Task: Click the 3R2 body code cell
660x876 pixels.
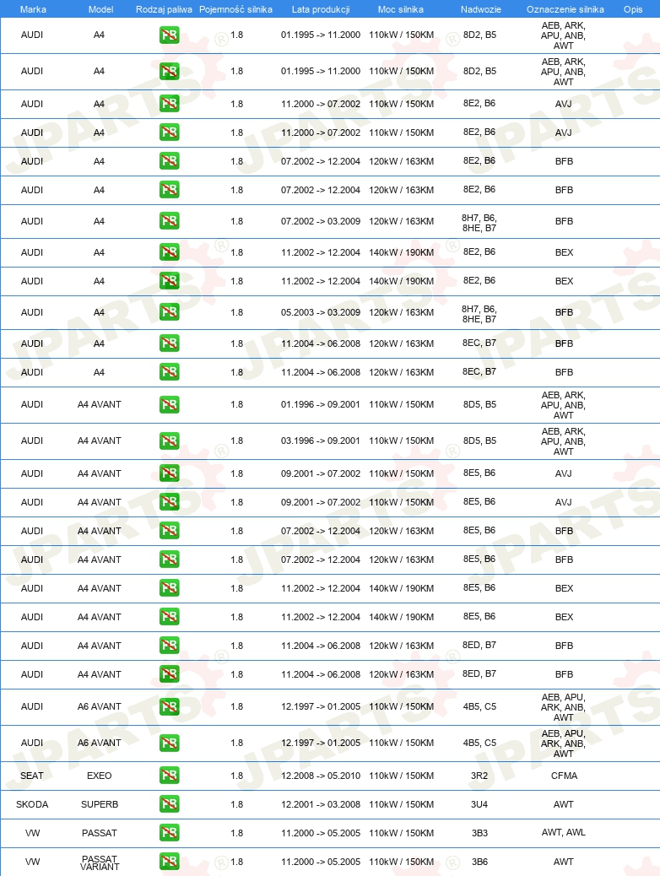Action: (x=479, y=776)
